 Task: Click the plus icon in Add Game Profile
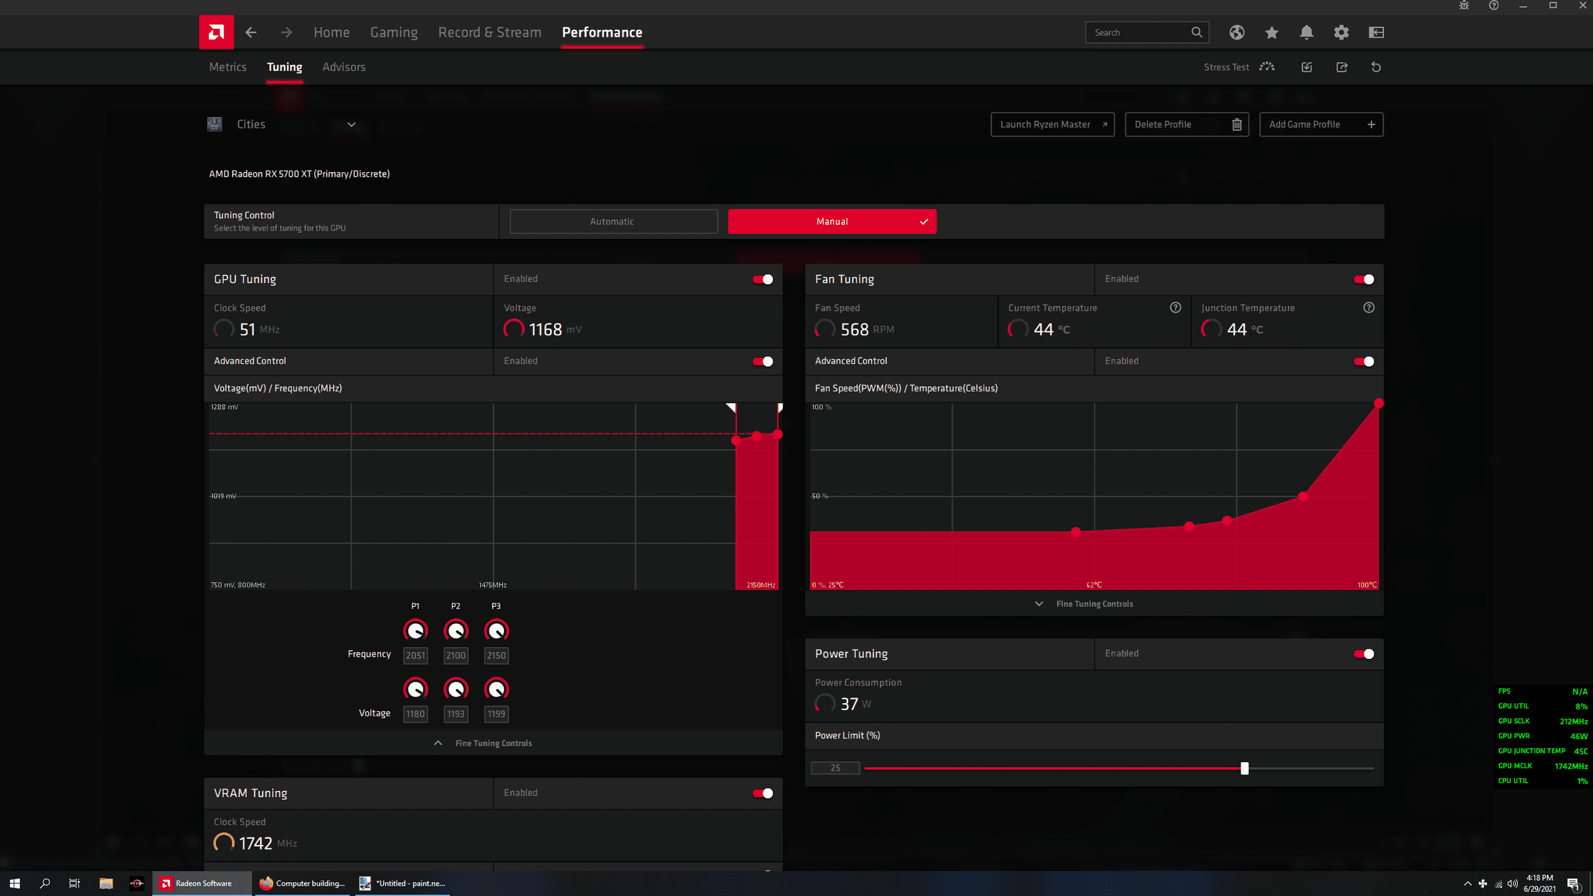coord(1371,124)
